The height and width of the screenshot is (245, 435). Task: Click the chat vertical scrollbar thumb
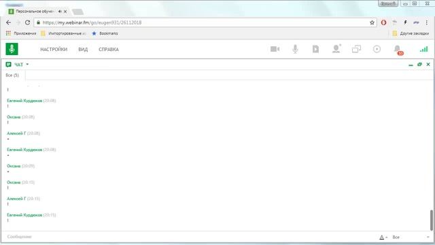(432, 220)
